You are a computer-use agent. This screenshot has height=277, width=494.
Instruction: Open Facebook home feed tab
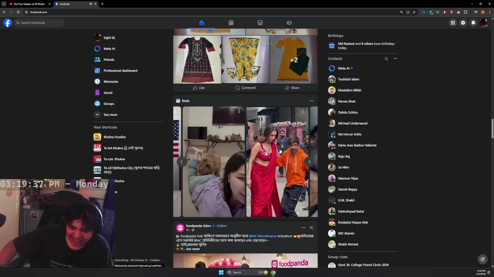201,23
